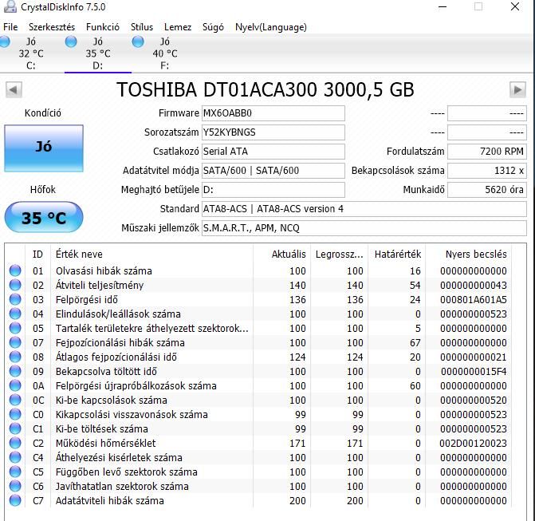
Task: Click the CrystalDiskInfo app icon in title bar
Action: tap(10, 6)
